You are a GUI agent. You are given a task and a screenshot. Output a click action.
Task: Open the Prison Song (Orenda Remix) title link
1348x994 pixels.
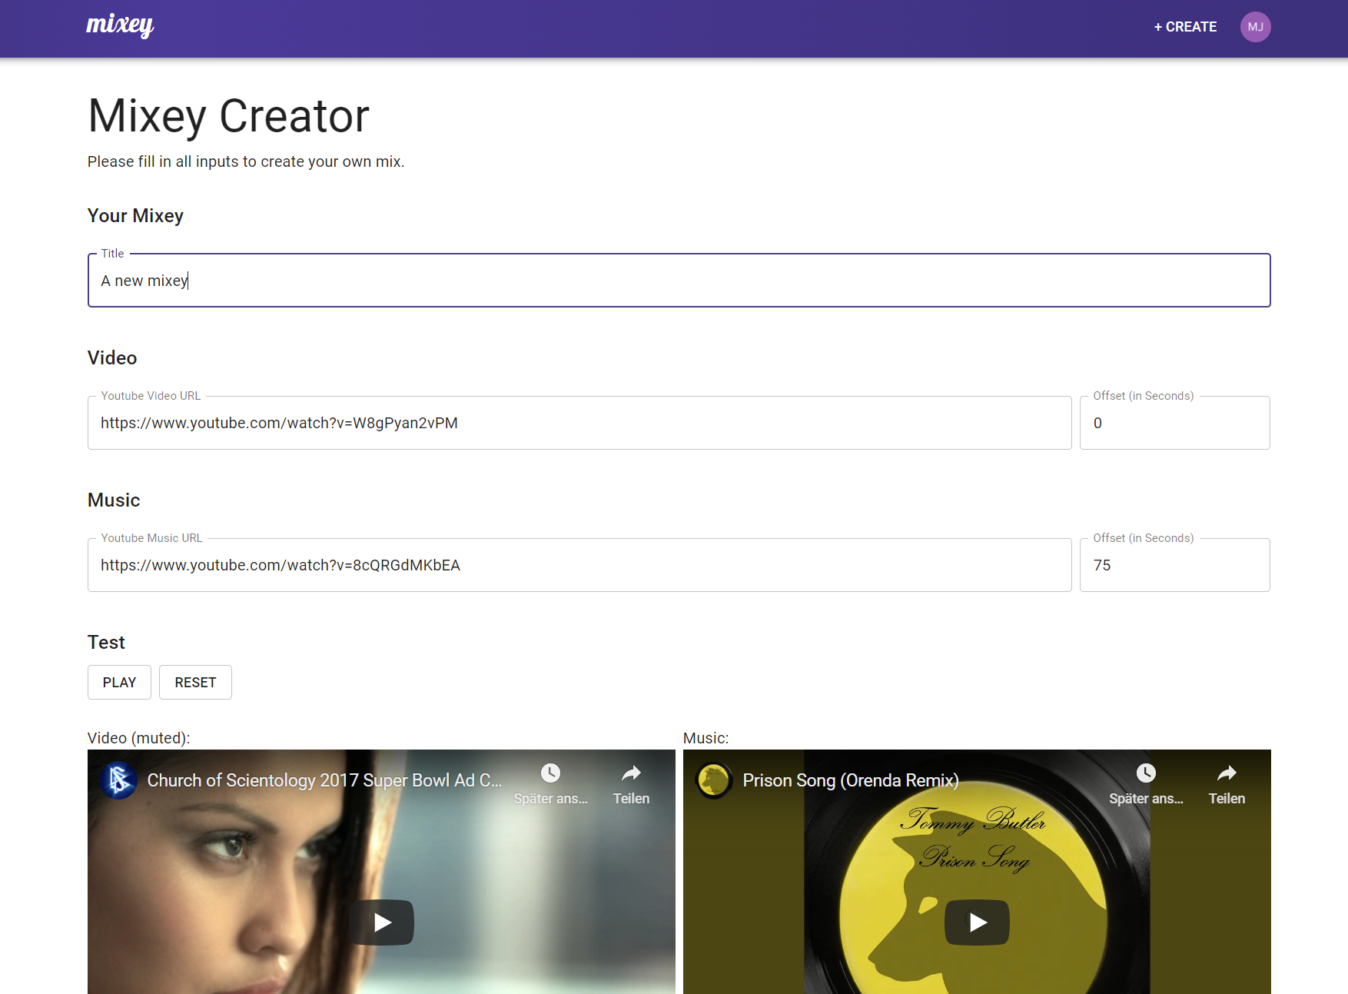click(x=850, y=780)
